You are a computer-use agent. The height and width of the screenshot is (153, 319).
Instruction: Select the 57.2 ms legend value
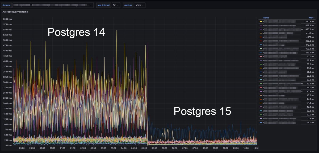(x=311, y=68)
